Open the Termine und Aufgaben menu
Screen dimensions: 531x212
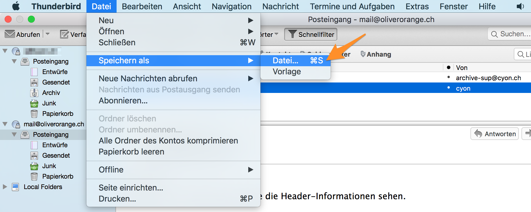352,6
